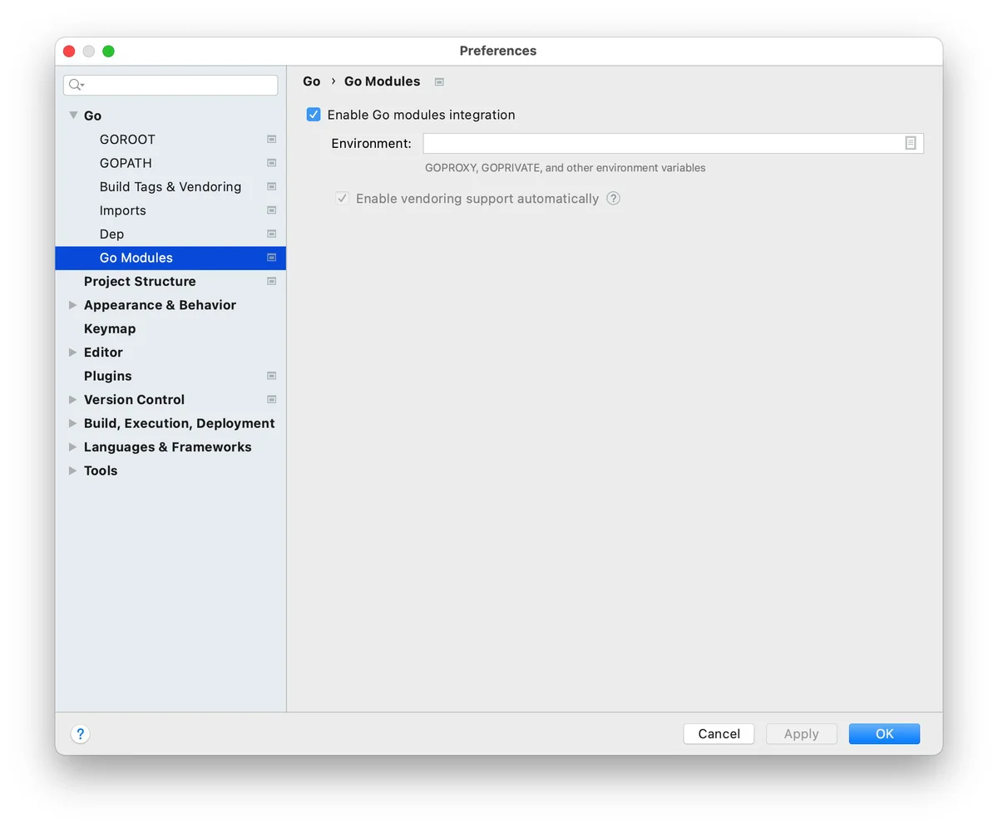This screenshot has height=828, width=998.
Task: Click the Apply button
Action: (x=802, y=734)
